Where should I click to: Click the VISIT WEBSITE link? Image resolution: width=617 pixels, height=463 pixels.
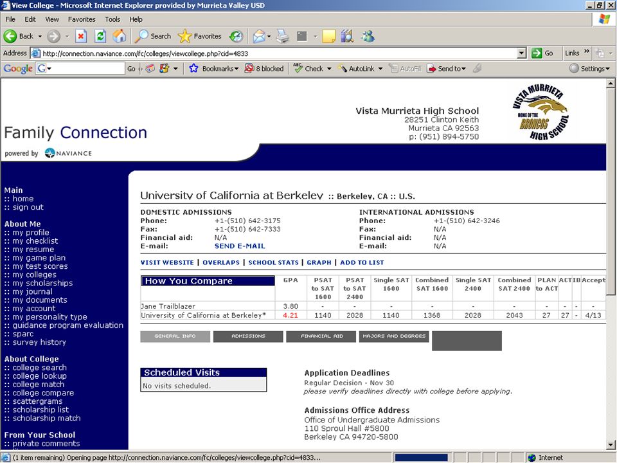[167, 262]
